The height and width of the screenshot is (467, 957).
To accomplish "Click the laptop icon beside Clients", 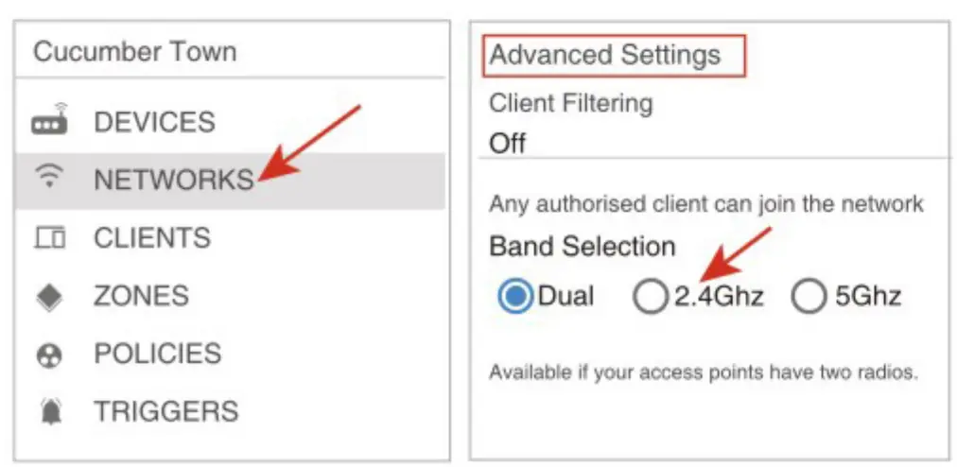I will coord(50,237).
